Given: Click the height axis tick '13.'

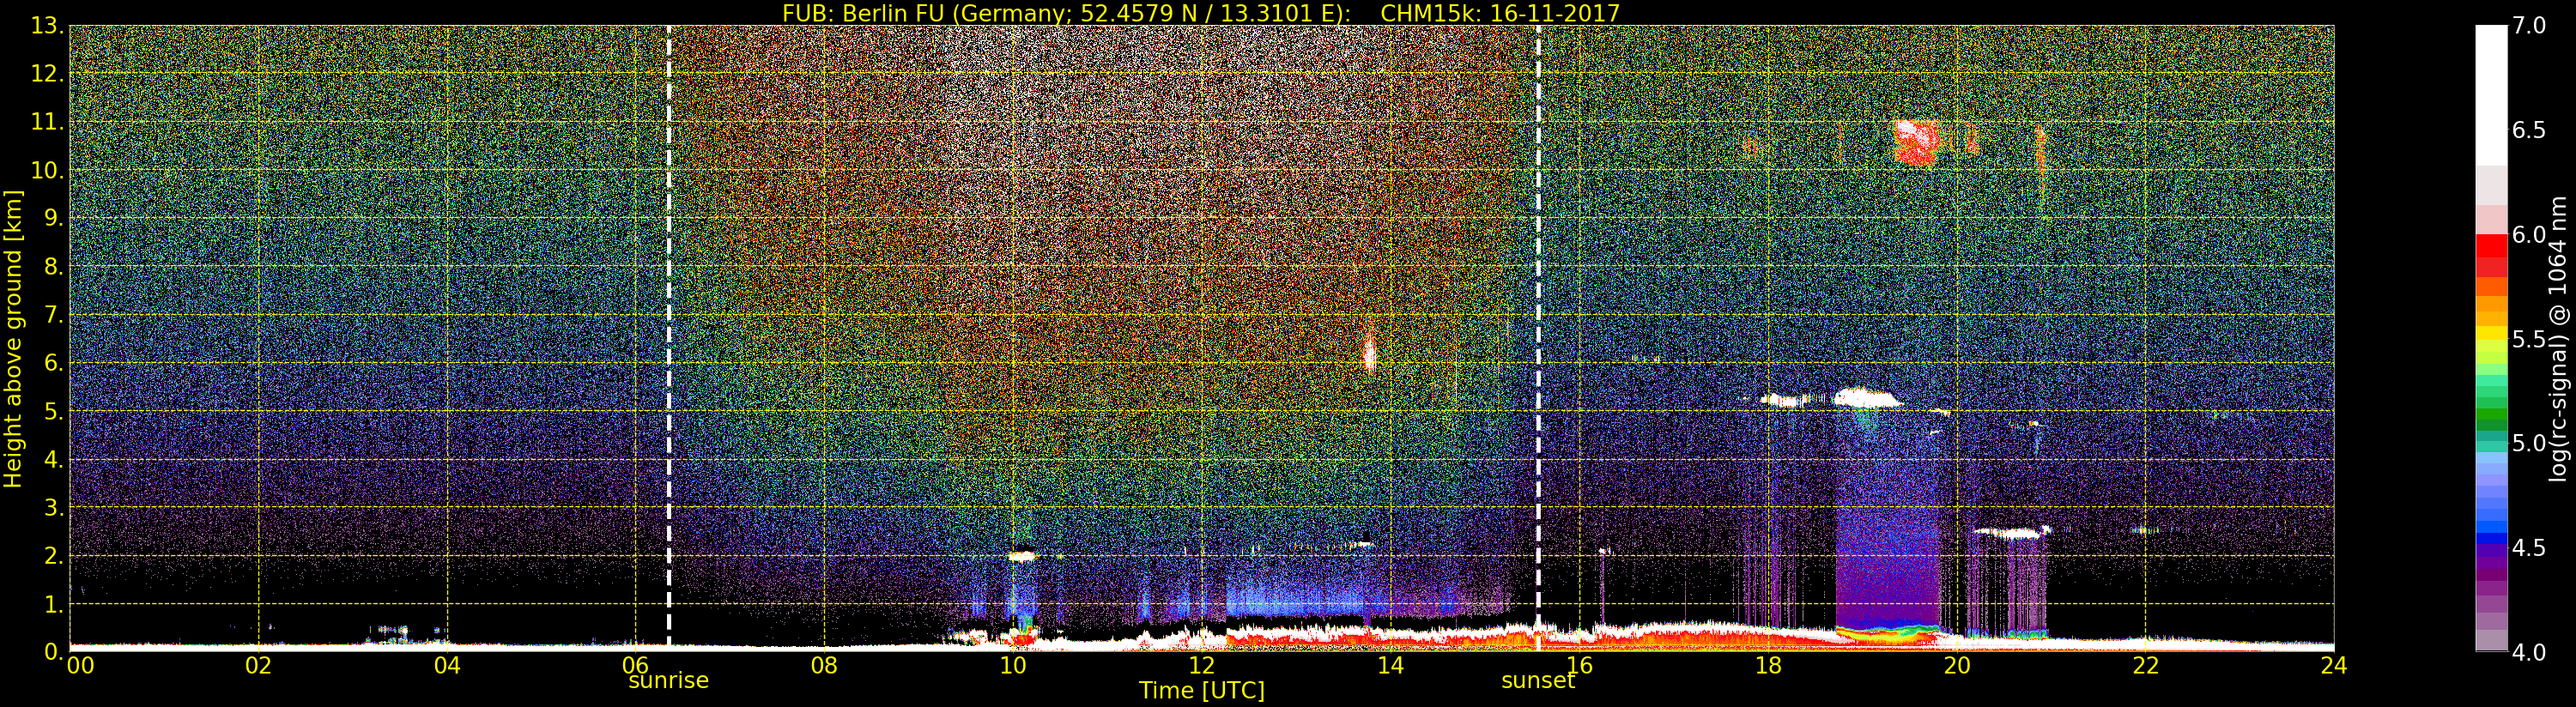Looking at the screenshot, I should [x=47, y=26].
